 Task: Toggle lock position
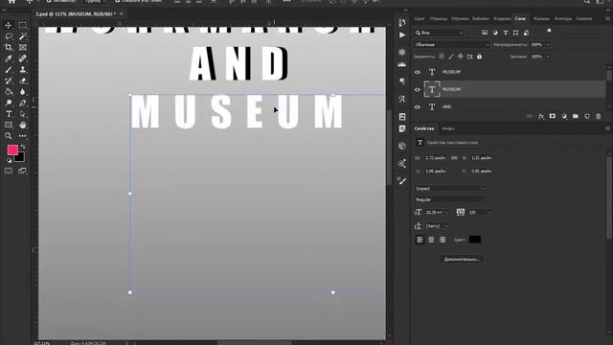(460, 57)
